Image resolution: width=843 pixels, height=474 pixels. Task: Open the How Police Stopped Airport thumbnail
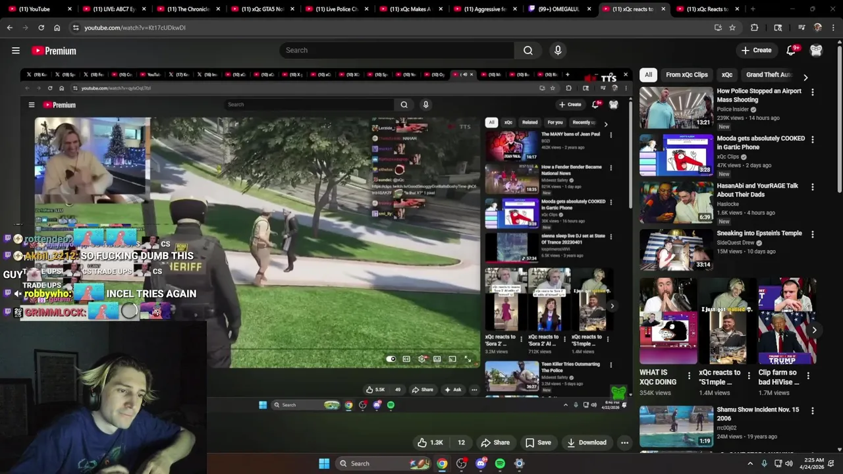[x=676, y=108]
